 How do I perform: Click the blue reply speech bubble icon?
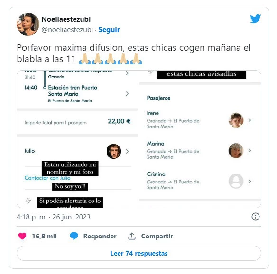(74, 236)
